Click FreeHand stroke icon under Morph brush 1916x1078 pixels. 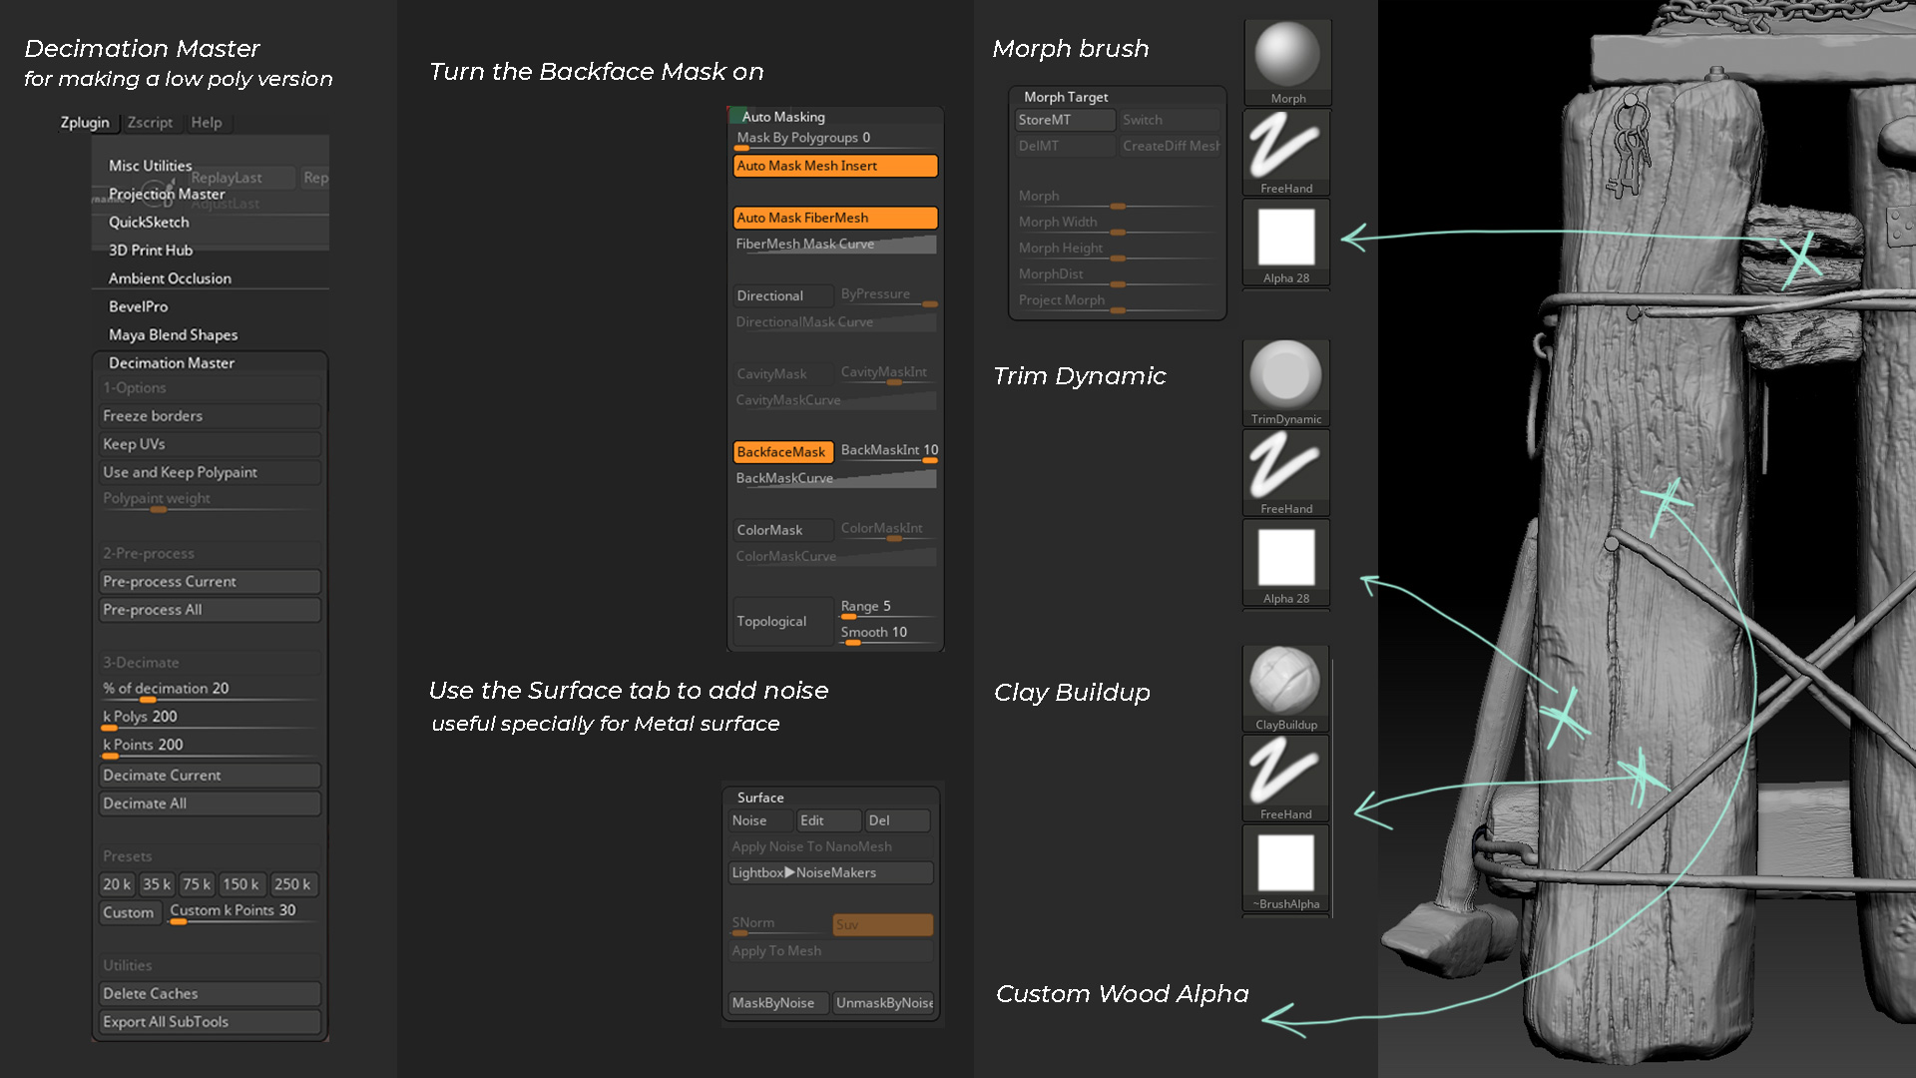click(1286, 147)
